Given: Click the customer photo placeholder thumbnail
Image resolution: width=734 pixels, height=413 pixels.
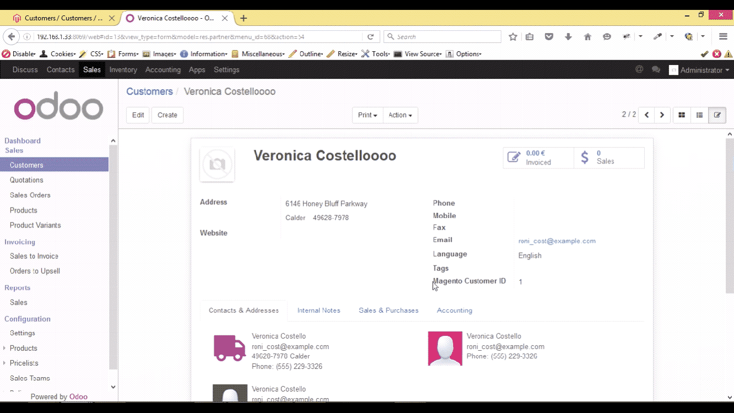Looking at the screenshot, I should pos(217,164).
